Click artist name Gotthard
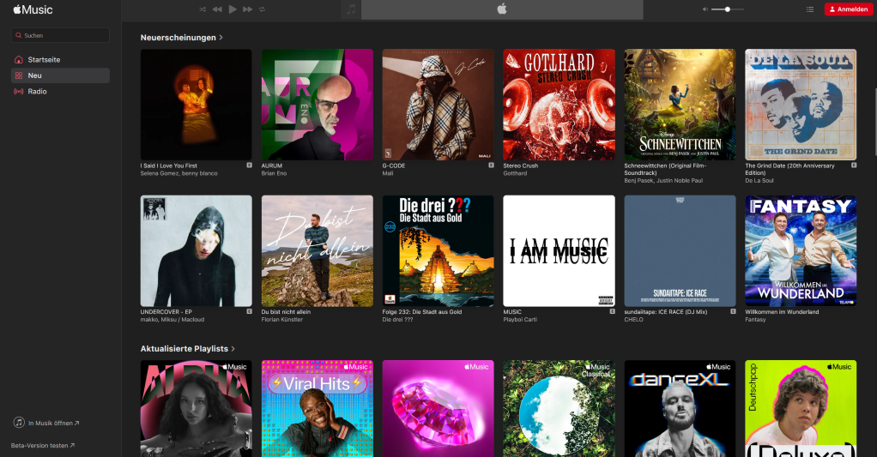The height and width of the screenshot is (457, 877). coord(515,174)
